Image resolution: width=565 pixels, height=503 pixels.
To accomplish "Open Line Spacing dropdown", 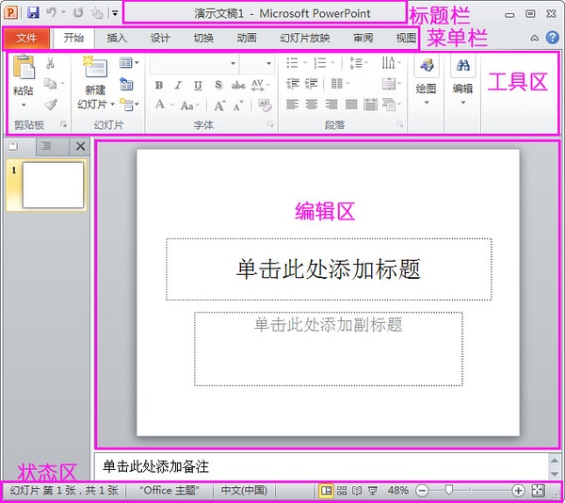I will pyautogui.click(x=358, y=63).
